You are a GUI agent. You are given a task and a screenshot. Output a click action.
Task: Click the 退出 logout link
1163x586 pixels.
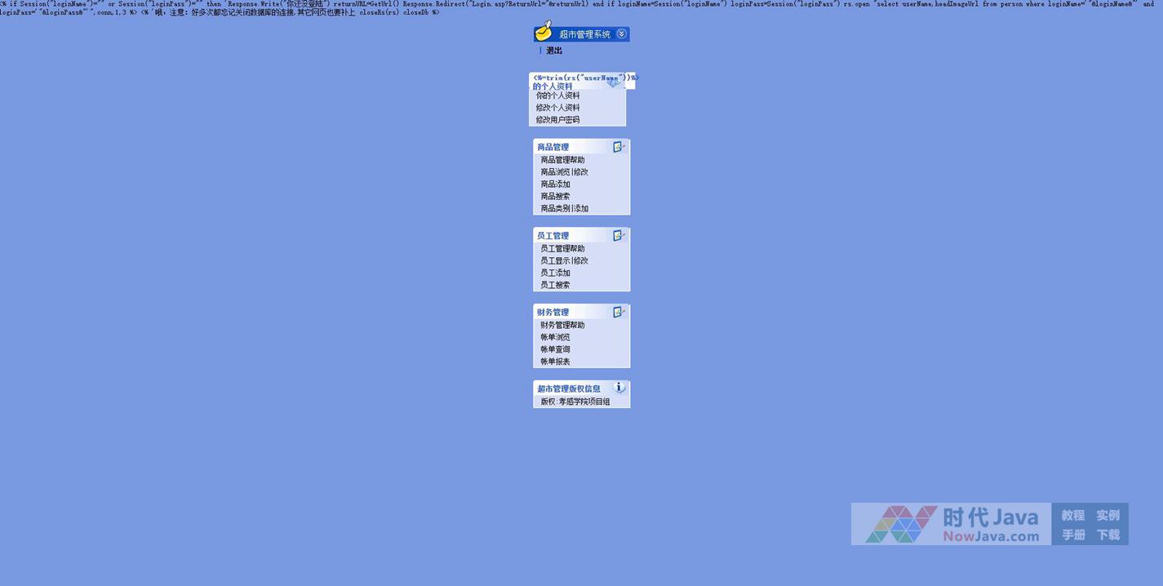click(554, 51)
